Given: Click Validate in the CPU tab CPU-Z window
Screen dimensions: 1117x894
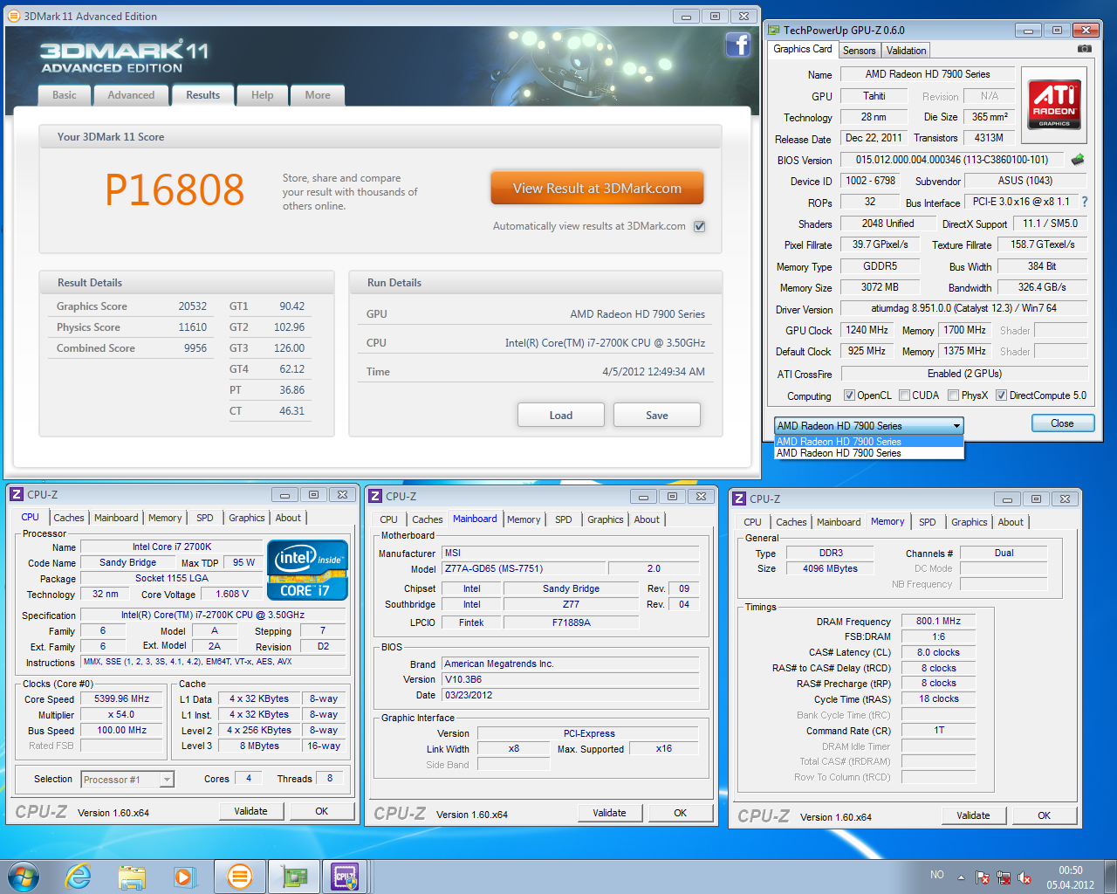Looking at the screenshot, I should coord(250,811).
